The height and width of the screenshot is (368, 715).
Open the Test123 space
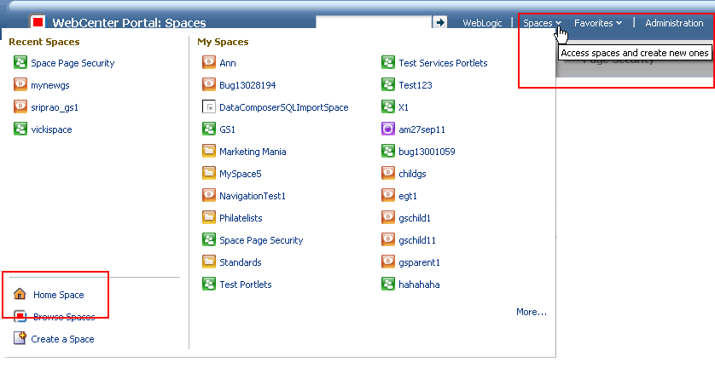tap(416, 85)
